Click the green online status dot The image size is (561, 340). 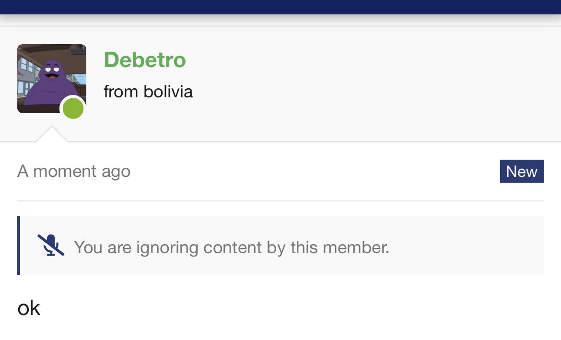tap(73, 108)
